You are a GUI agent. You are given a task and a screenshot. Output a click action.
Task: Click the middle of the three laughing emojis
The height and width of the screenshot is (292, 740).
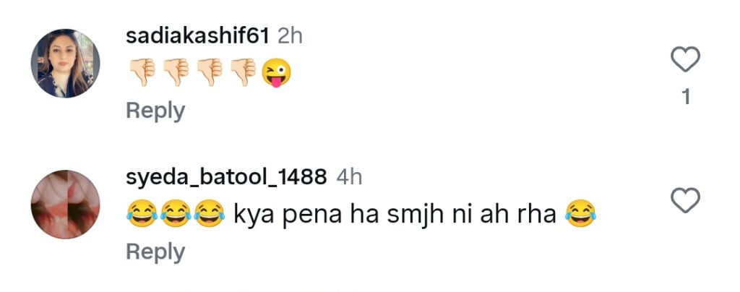pos(176,213)
